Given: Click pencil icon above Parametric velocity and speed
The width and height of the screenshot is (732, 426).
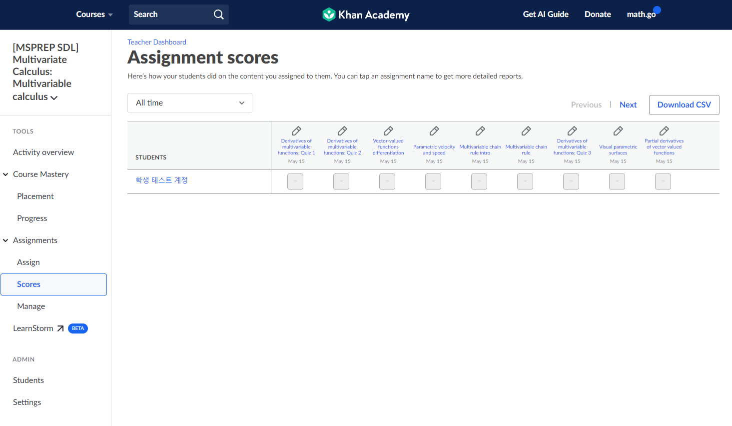Looking at the screenshot, I should [x=434, y=131].
